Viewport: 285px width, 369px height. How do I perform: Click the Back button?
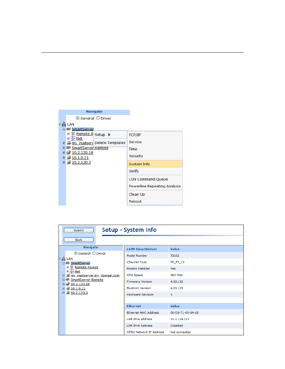click(79, 240)
